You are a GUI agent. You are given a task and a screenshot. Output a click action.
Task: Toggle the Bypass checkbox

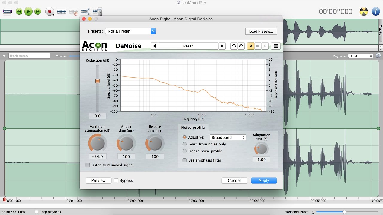coord(116,180)
